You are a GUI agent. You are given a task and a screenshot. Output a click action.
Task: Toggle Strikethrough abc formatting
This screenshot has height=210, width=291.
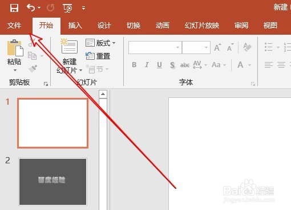(185, 65)
